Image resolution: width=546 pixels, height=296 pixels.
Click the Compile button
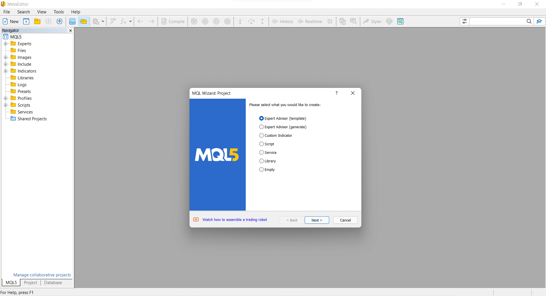click(x=173, y=21)
